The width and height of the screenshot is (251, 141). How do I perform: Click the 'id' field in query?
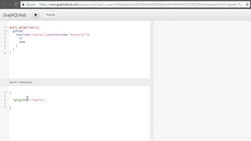pyautogui.click(x=20, y=38)
